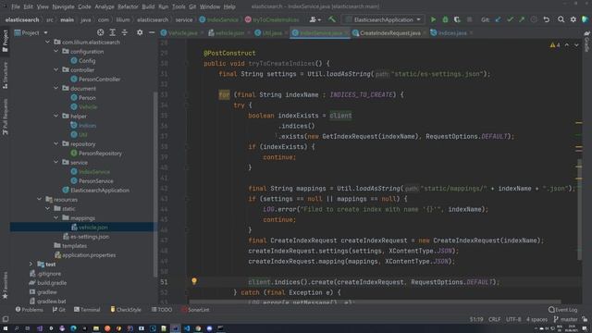
Task: Open Git tool window at bottom
Action: click(58, 310)
